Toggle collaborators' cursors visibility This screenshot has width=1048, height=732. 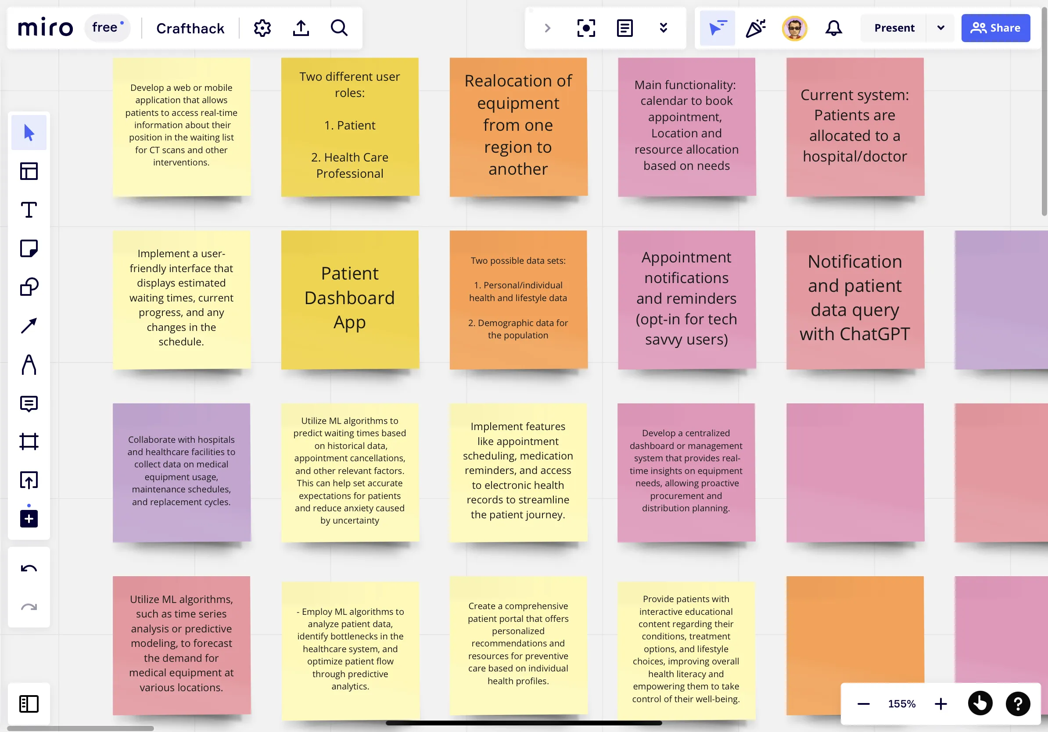[717, 28]
